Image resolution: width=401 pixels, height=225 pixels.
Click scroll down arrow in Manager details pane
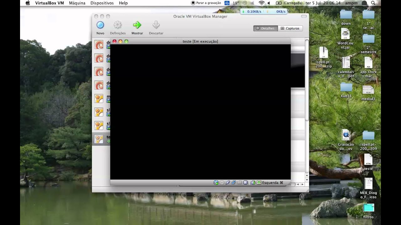[307, 180]
